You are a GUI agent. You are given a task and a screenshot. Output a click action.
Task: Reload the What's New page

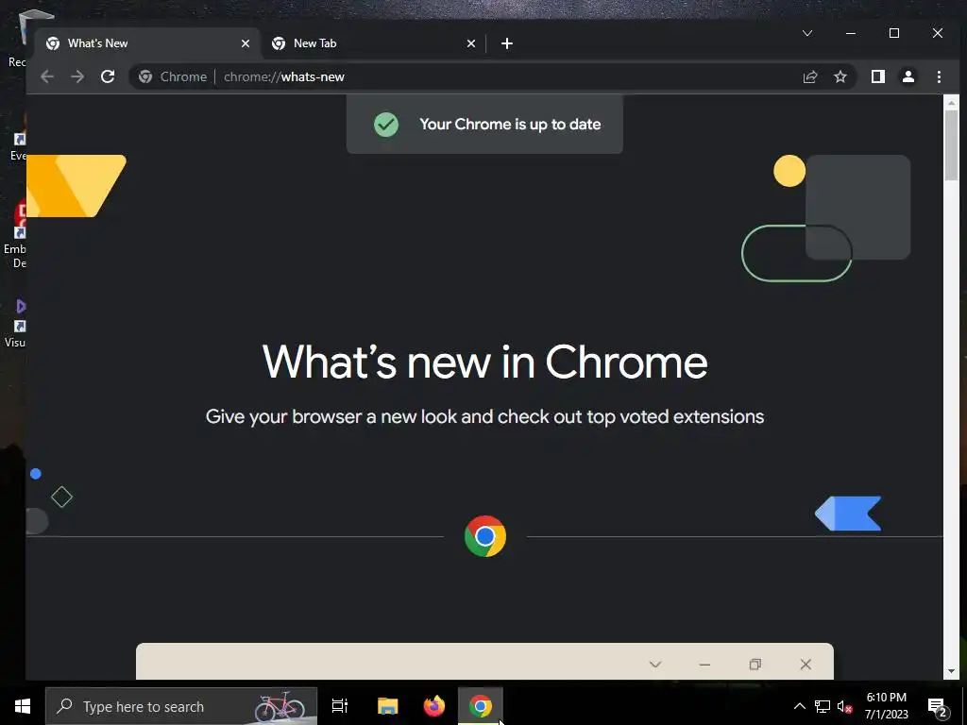click(108, 76)
